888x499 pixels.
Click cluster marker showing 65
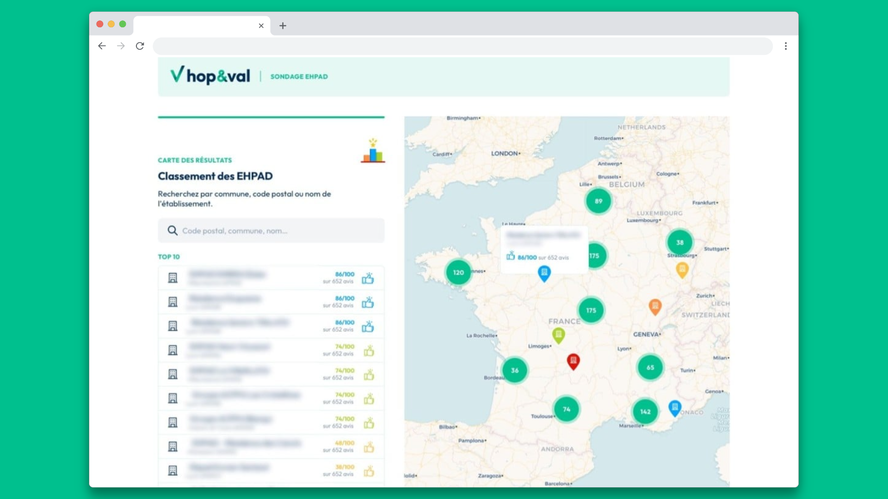[650, 368]
